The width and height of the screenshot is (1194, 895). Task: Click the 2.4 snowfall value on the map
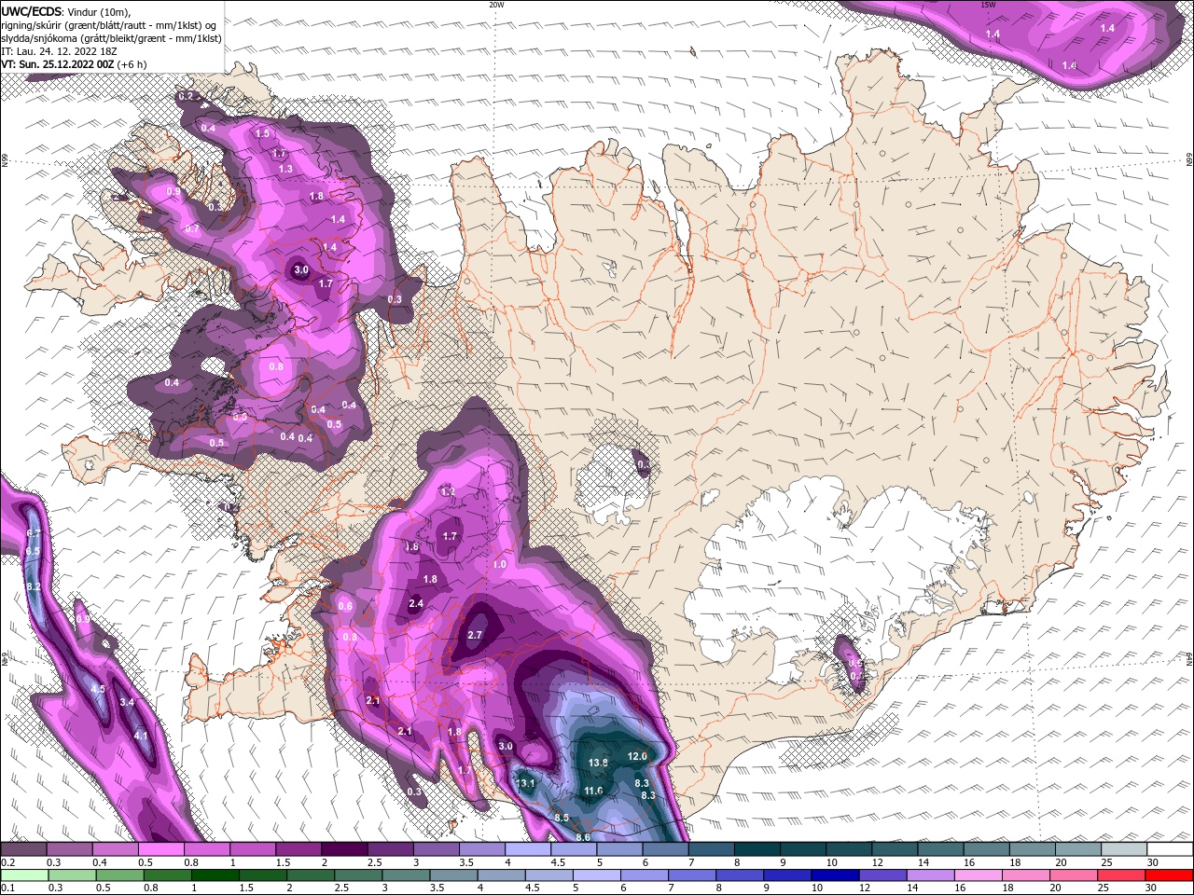416,603
